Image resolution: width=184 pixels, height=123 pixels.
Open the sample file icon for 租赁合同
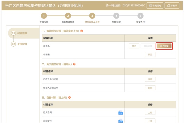pyautogui.click(x=120, y=113)
